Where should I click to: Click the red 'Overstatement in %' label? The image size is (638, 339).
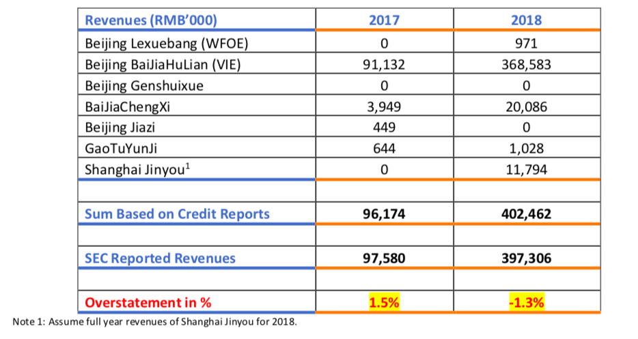pyautogui.click(x=148, y=302)
